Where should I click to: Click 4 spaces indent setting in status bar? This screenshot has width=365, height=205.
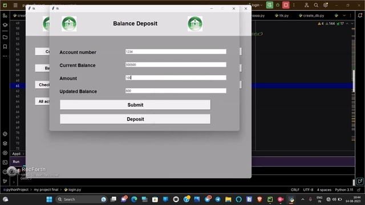[x=324, y=190]
